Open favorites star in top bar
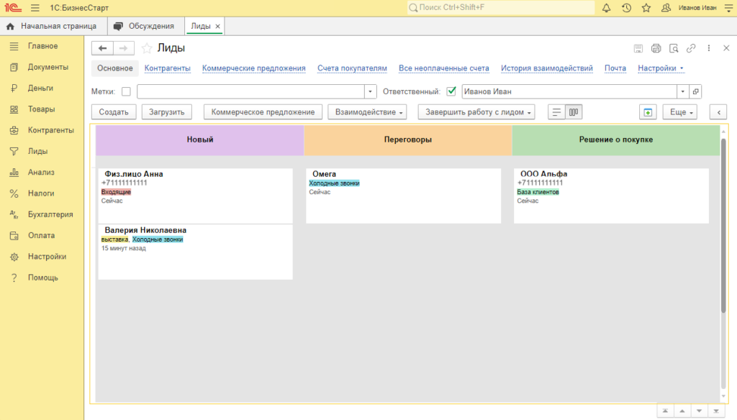This screenshot has width=737, height=420. point(646,8)
